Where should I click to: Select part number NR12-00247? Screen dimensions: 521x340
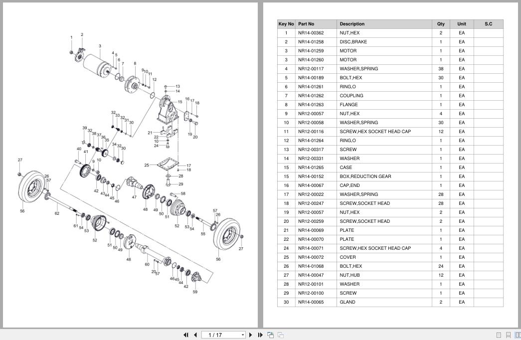[311, 203]
